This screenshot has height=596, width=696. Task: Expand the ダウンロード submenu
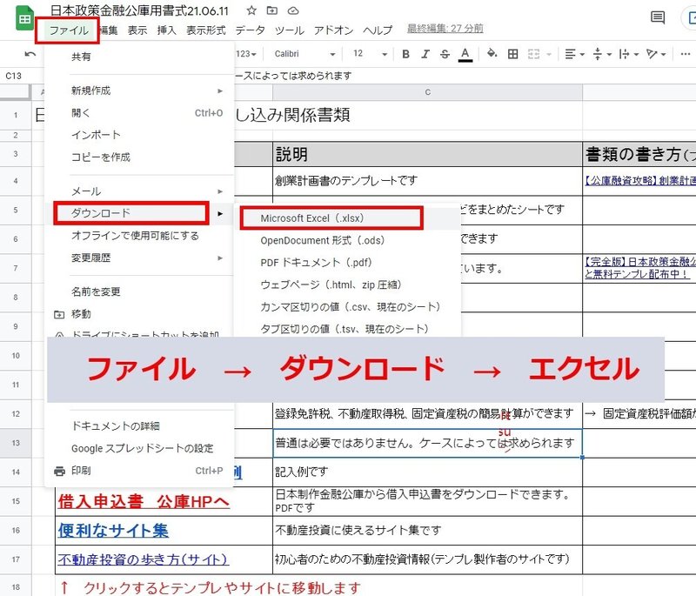tap(139, 213)
